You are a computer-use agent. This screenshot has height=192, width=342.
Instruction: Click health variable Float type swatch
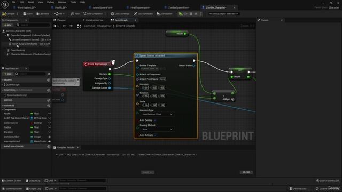(32, 114)
